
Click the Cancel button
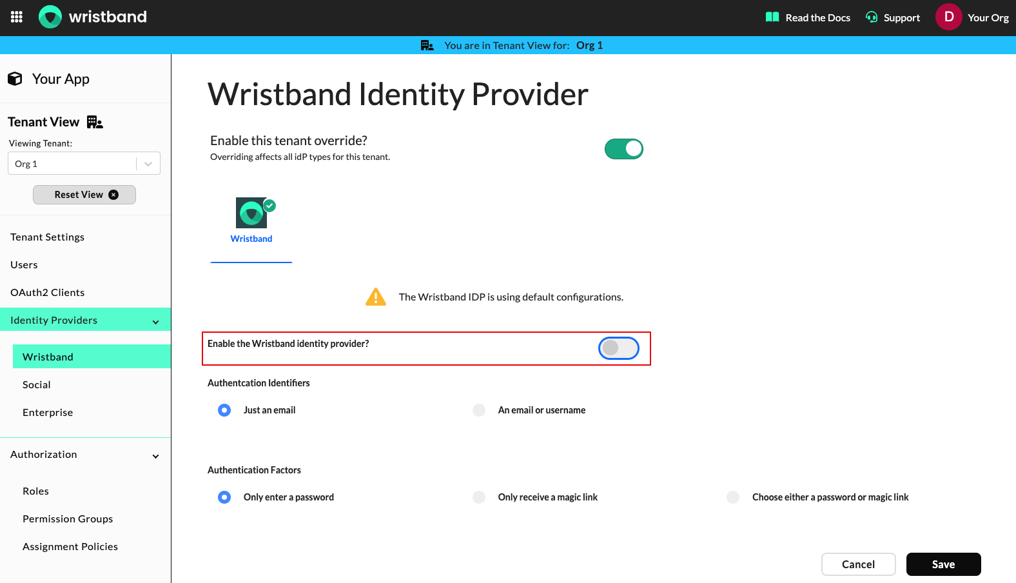[859, 564]
